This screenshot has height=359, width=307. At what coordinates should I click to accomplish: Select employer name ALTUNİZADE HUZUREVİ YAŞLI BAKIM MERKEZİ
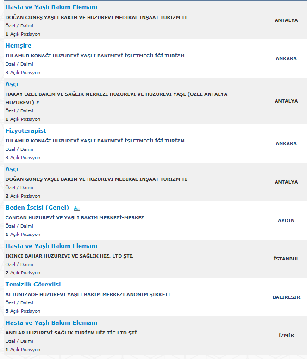coord(88,294)
